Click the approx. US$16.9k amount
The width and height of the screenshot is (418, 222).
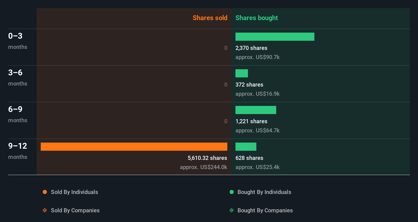point(257,94)
